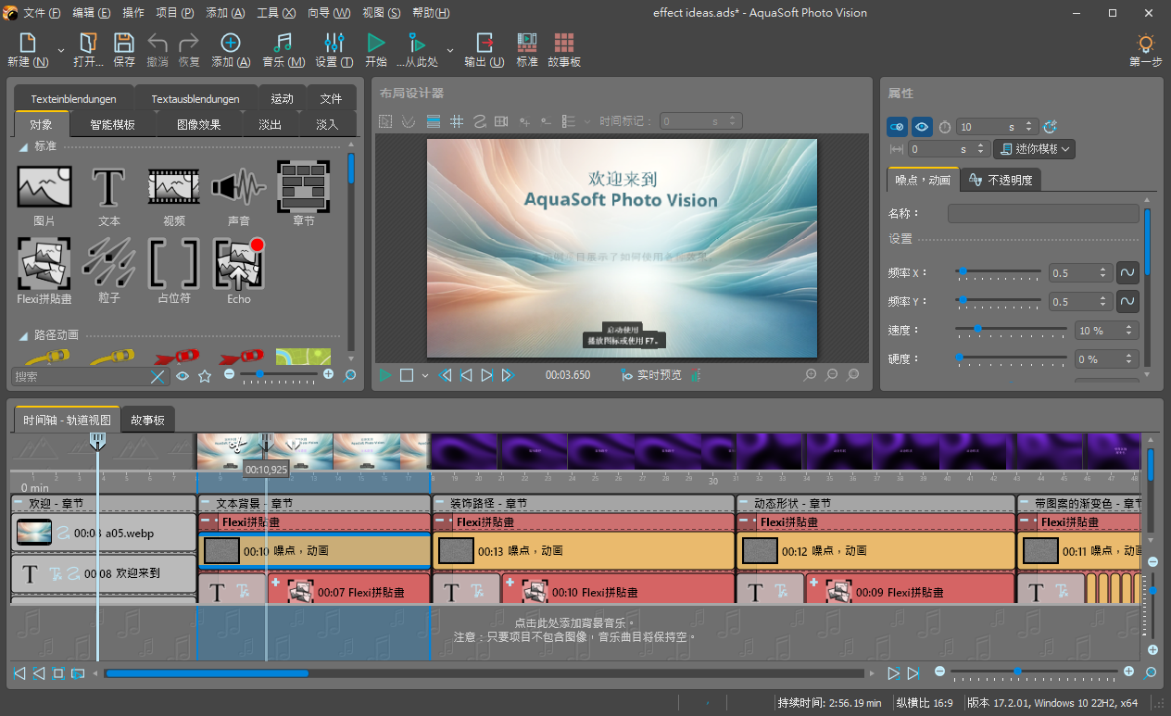Select the Echo object icon
This screenshot has height=716, width=1171.
tap(239, 270)
